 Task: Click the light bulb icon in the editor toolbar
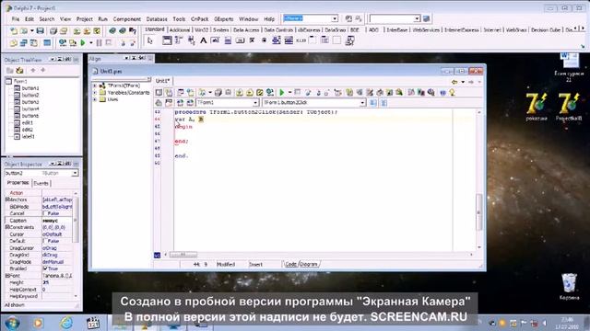click(x=452, y=92)
